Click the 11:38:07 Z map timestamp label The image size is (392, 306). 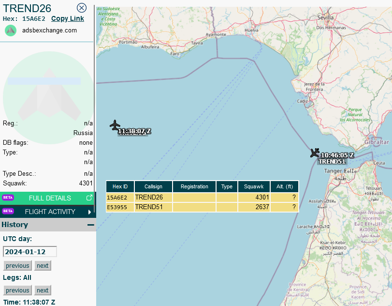134,131
